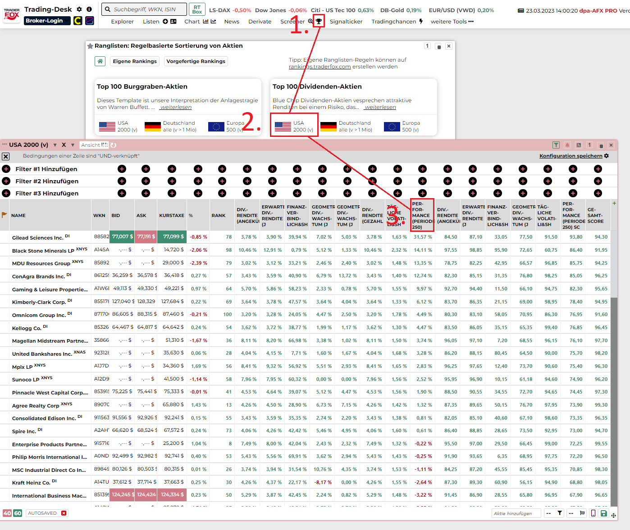Toggle the layout 1 button in Ranglisten window
Image resolution: width=630 pixels, height=530 pixels.
(427, 46)
